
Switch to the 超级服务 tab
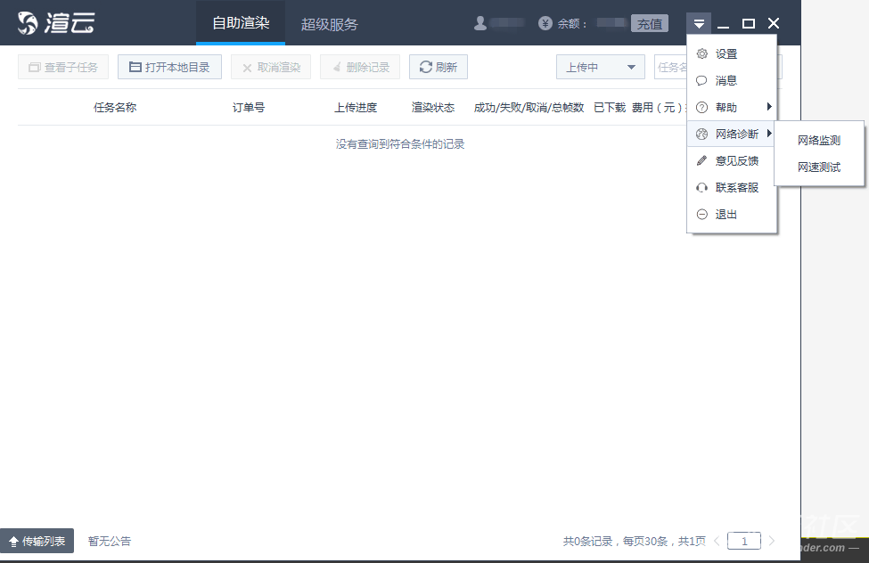click(x=329, y=24)
